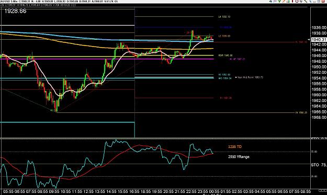
Task: Click the 1942.00 price axis label
Action: coord(319,44)
